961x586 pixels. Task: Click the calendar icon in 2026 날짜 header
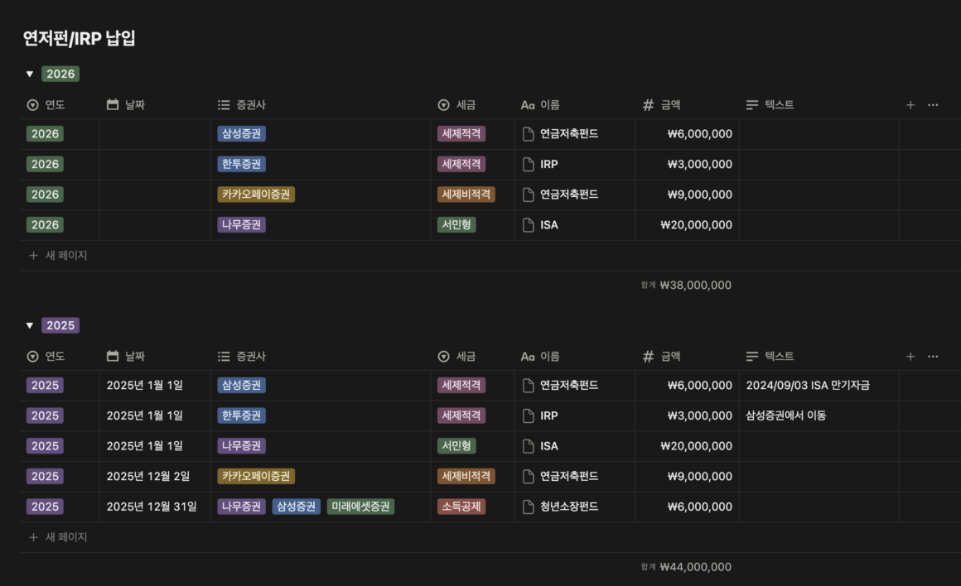point(113,105)
